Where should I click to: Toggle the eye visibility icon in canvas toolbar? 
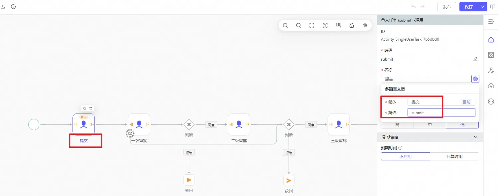(x=365, y=25)
